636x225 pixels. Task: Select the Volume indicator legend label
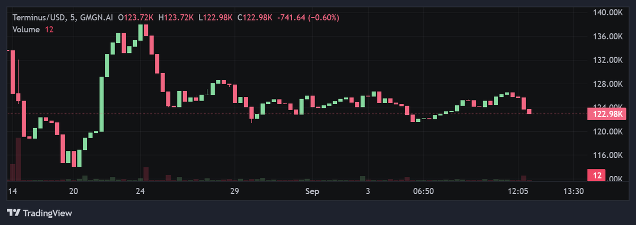point(26,30)
